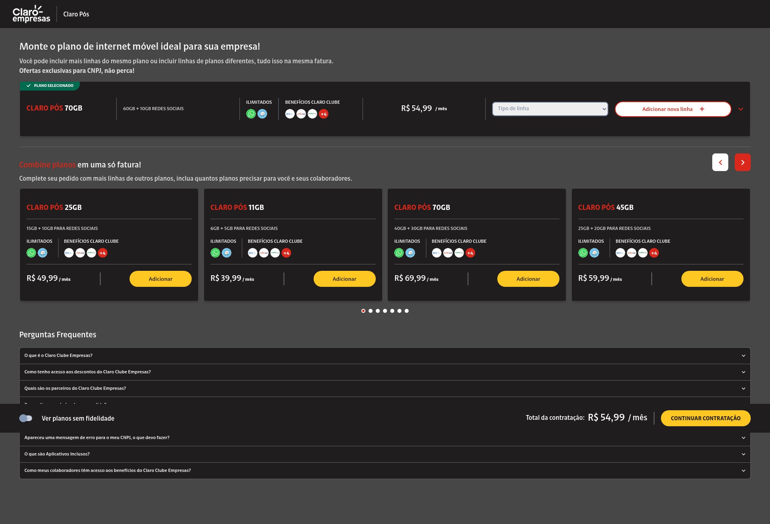Click first Claro Clube benefit icon in selected plan
This screenshot has height=524, width=770.
pyautogui.click(x=290, y=114)
